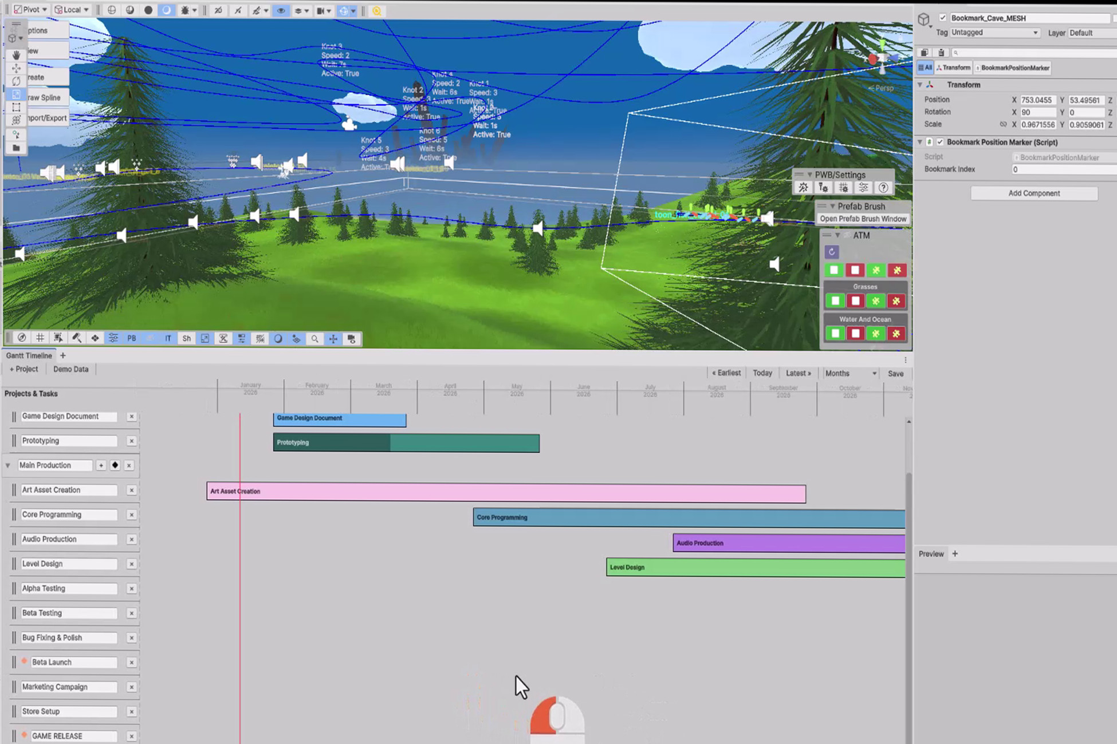Select the Rect transform tool
The width and height of the screenshot is (1117, 744).
[x=16, y=108]
